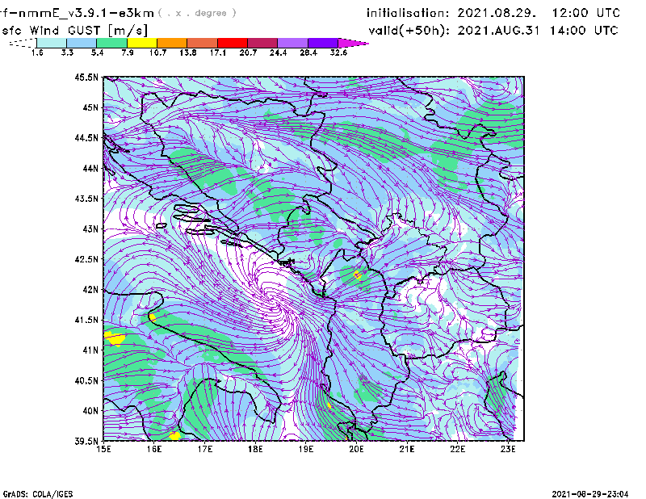Click the 40.5N latitude label
The image size is (646, 499).
pos(86,381)
